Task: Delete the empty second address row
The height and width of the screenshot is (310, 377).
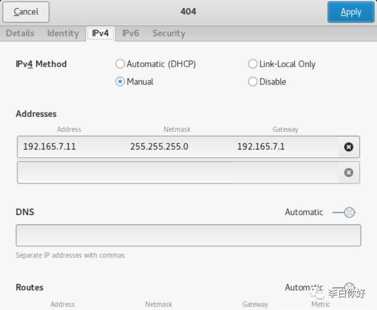Action: (349, 172)
